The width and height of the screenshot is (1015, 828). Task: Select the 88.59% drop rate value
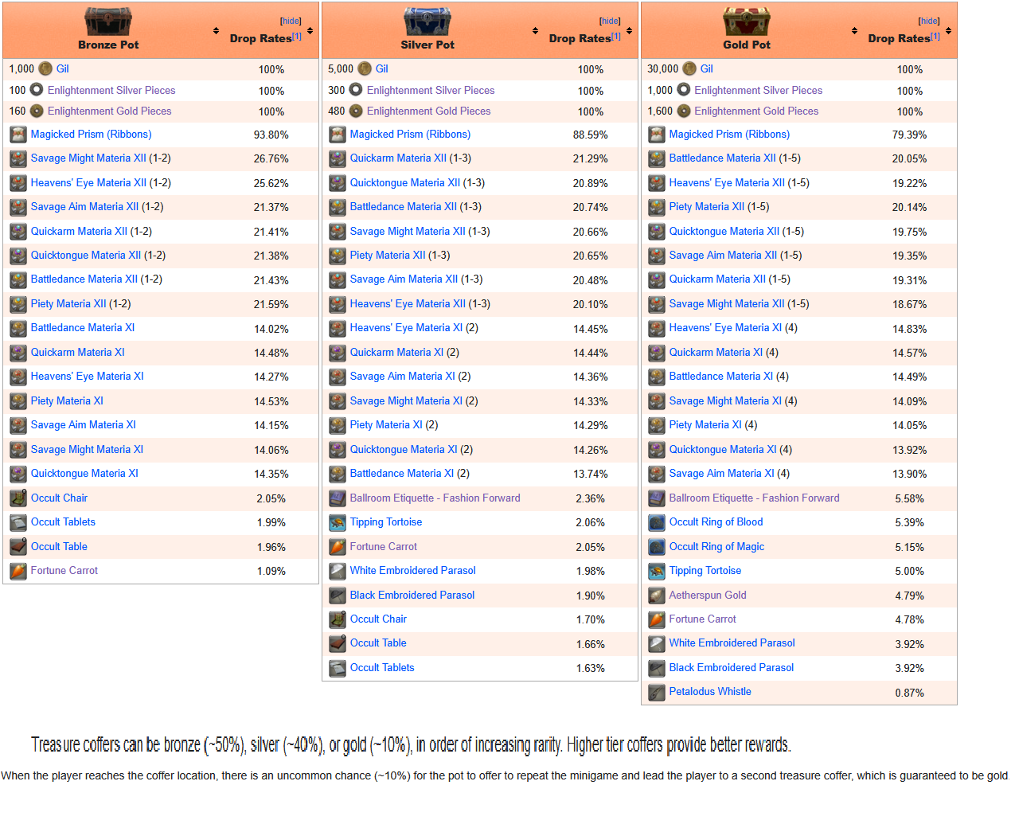coord(591,135)
